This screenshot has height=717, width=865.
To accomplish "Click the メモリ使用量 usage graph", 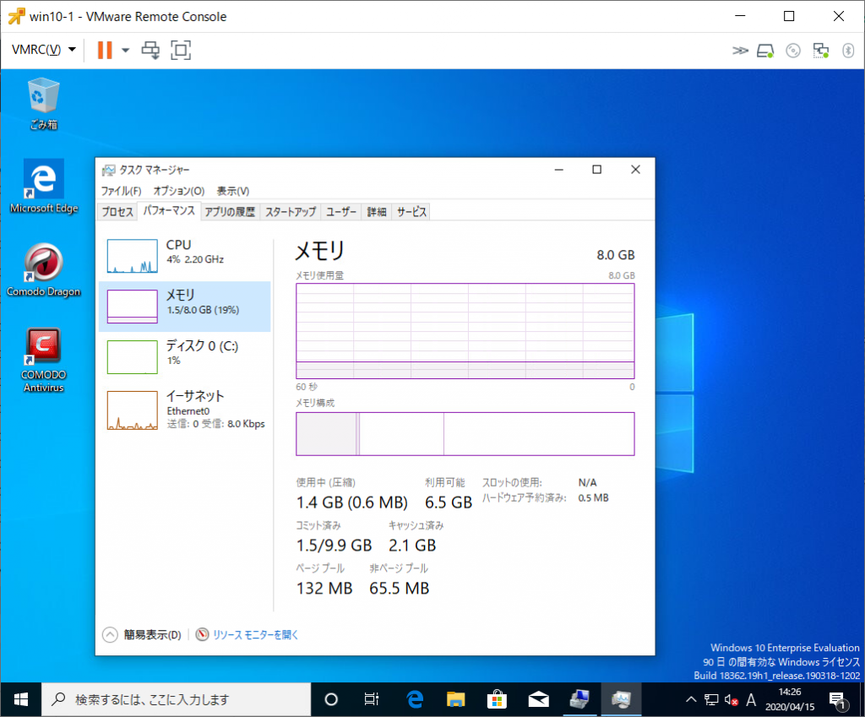I will (465, 331).
